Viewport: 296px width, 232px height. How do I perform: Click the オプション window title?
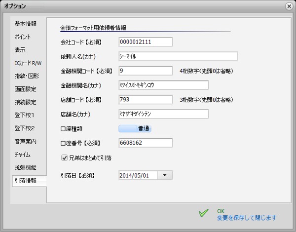pyautogui.click(x=15, y=6)
